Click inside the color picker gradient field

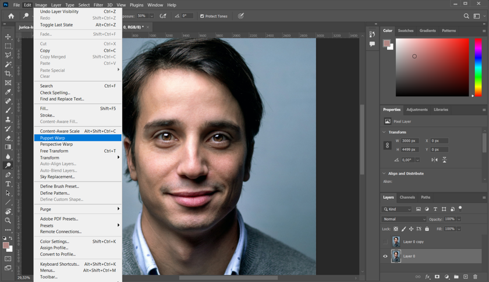(x=432, y=67)
